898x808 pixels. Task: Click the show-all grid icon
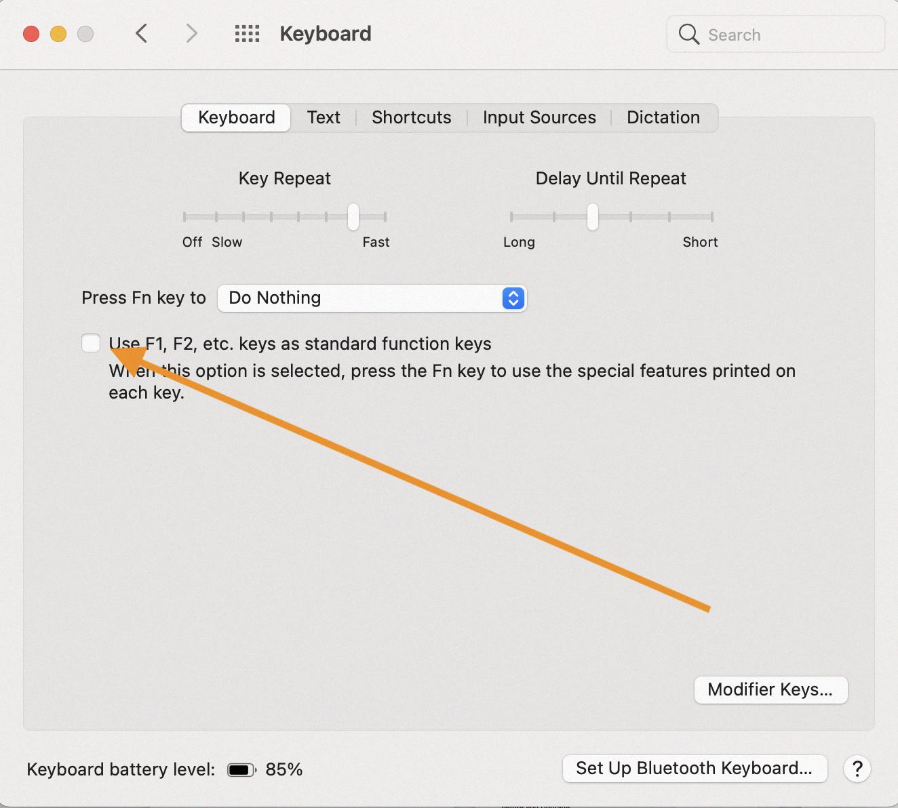point(247,33)
